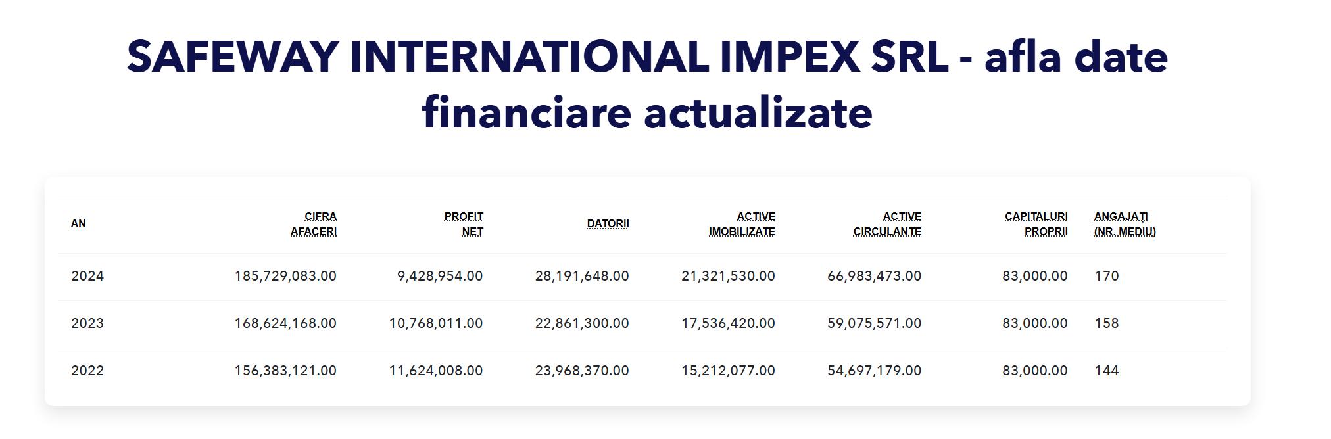1331x439 pixels.
Task: Click the 2022 employee count 144
Action: [x=1106, y=371]
